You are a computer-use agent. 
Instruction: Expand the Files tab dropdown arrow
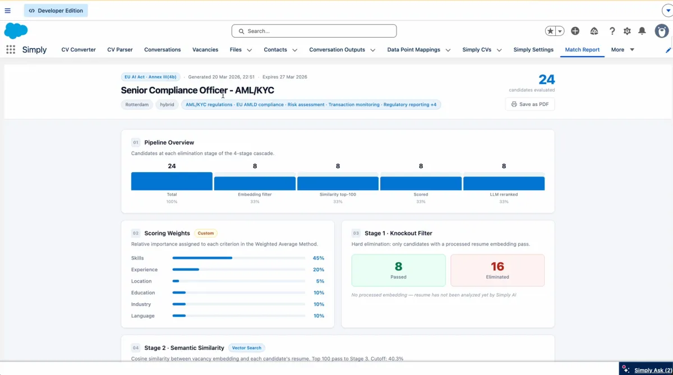250,50
